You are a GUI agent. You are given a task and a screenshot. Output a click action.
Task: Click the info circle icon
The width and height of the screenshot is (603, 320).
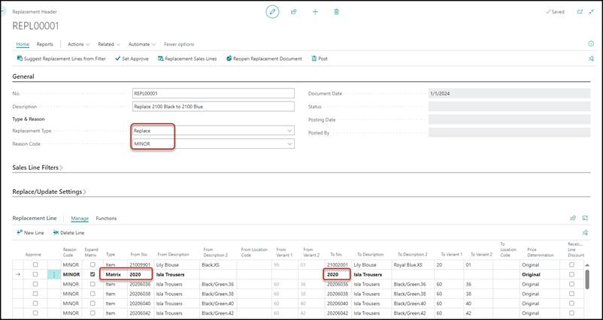591,44
